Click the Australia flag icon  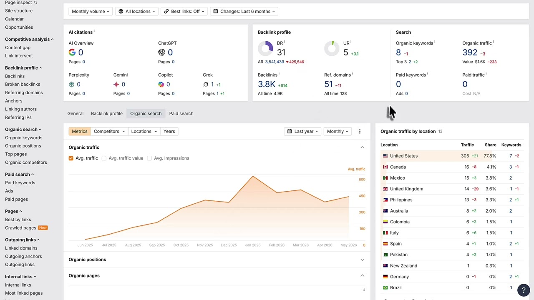coord(385,211)
